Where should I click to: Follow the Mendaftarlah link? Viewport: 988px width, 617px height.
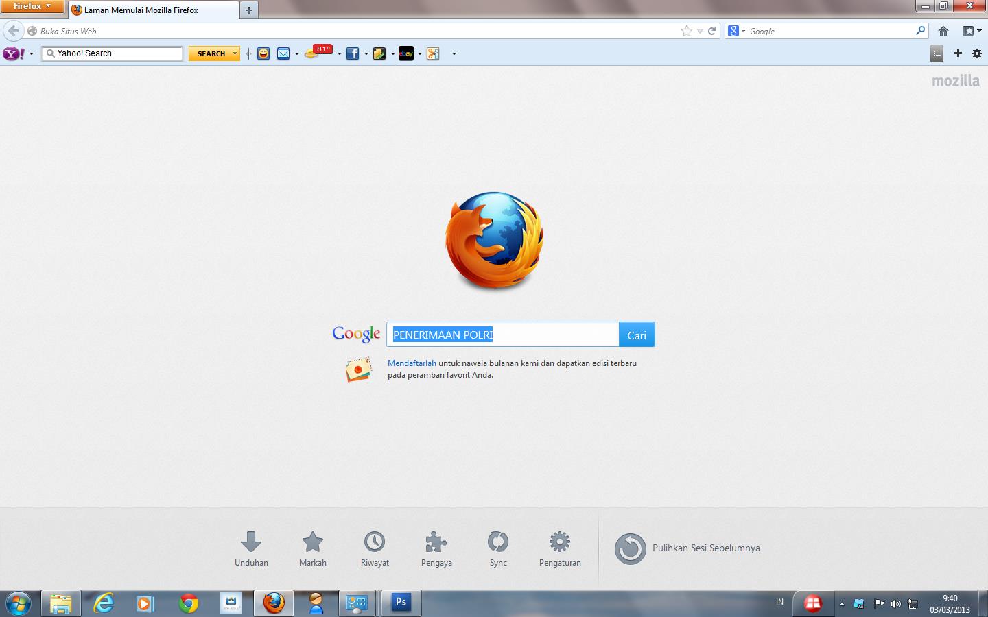[412, 363]
